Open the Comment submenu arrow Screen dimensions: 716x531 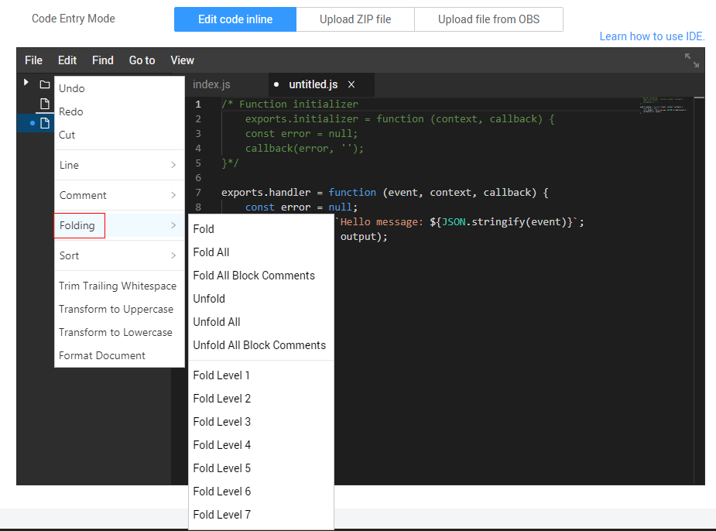[x=173, y=195]
